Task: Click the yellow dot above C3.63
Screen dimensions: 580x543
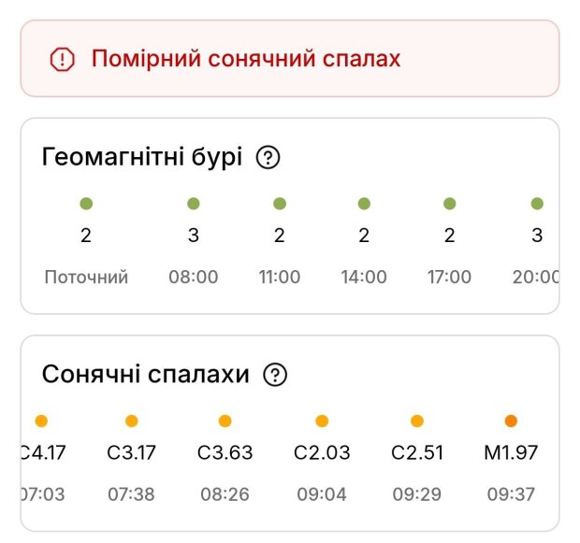Action: (x=225, y=422)
